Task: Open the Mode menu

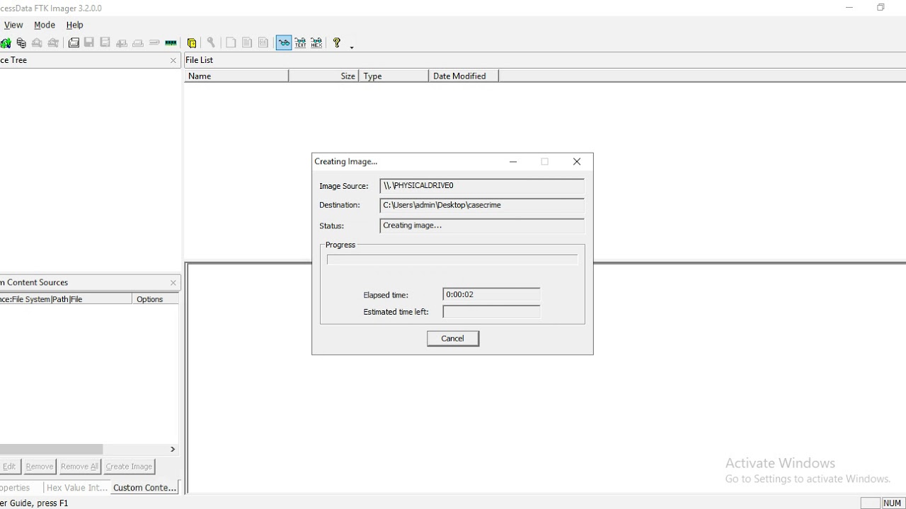Action: (45, 25)
